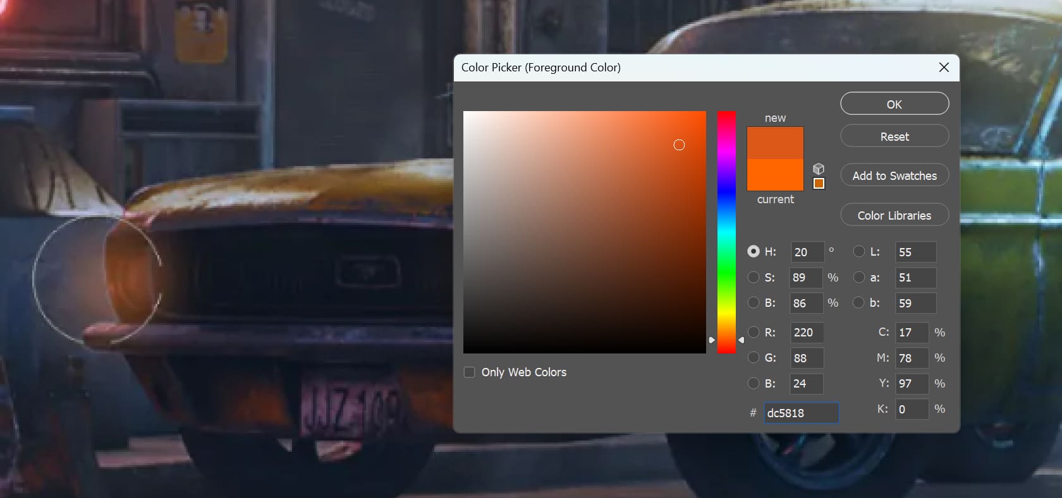Click the R value field showing 220

807,333
